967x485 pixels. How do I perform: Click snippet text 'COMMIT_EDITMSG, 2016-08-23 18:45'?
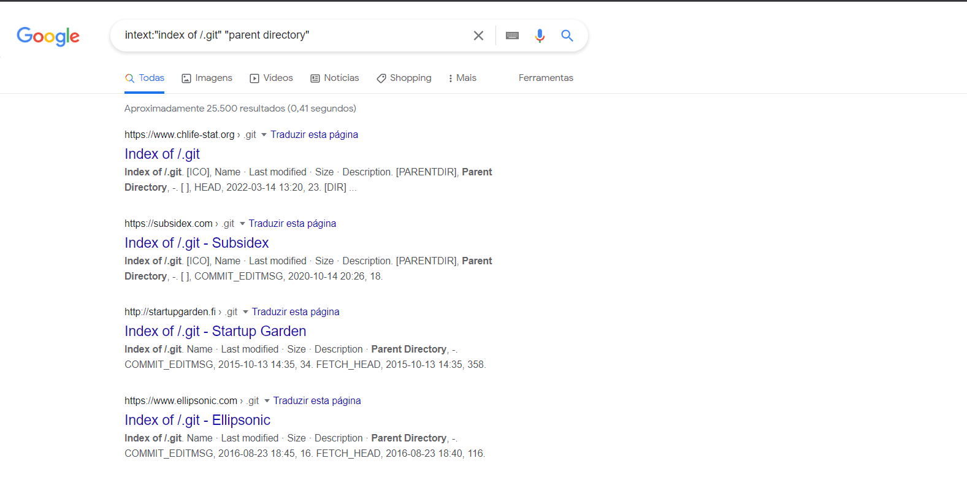tap(210, 454)
